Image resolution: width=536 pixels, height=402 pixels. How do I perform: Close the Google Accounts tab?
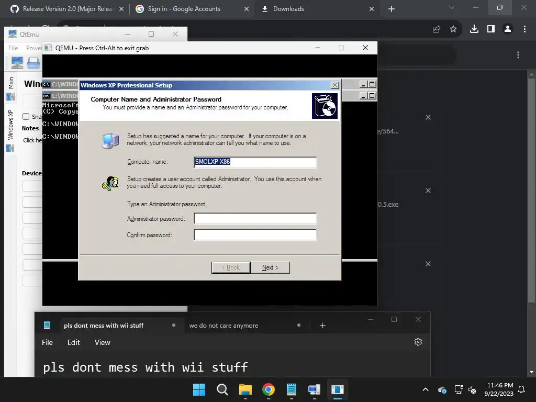(x=247, y=9)
